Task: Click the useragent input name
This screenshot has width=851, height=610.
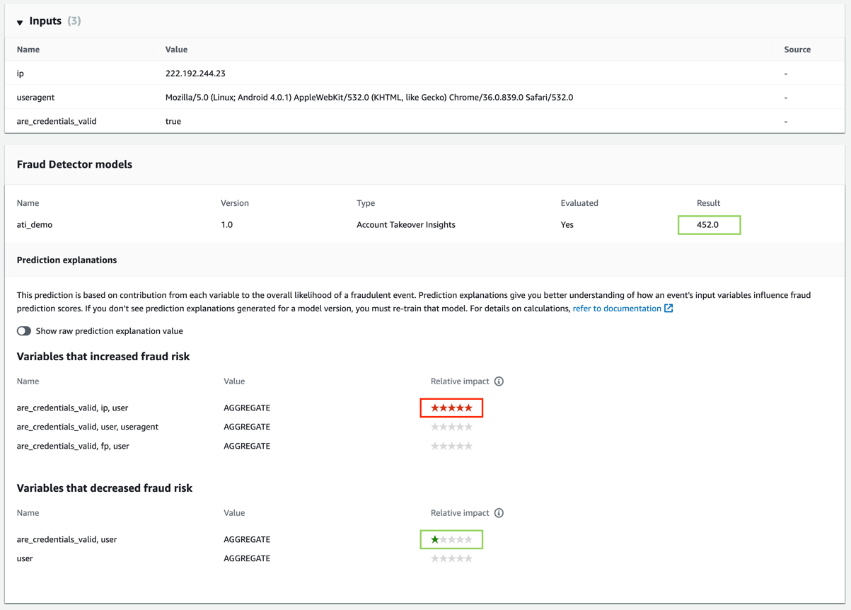Action: [35, 98]
